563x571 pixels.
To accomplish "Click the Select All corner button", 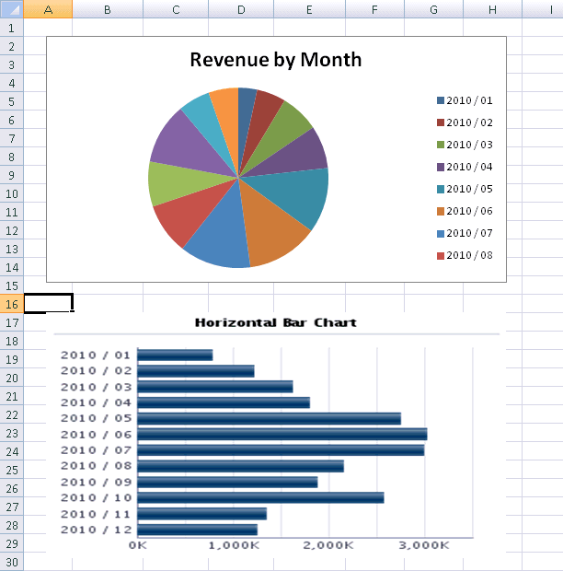I will pos(12,8).
